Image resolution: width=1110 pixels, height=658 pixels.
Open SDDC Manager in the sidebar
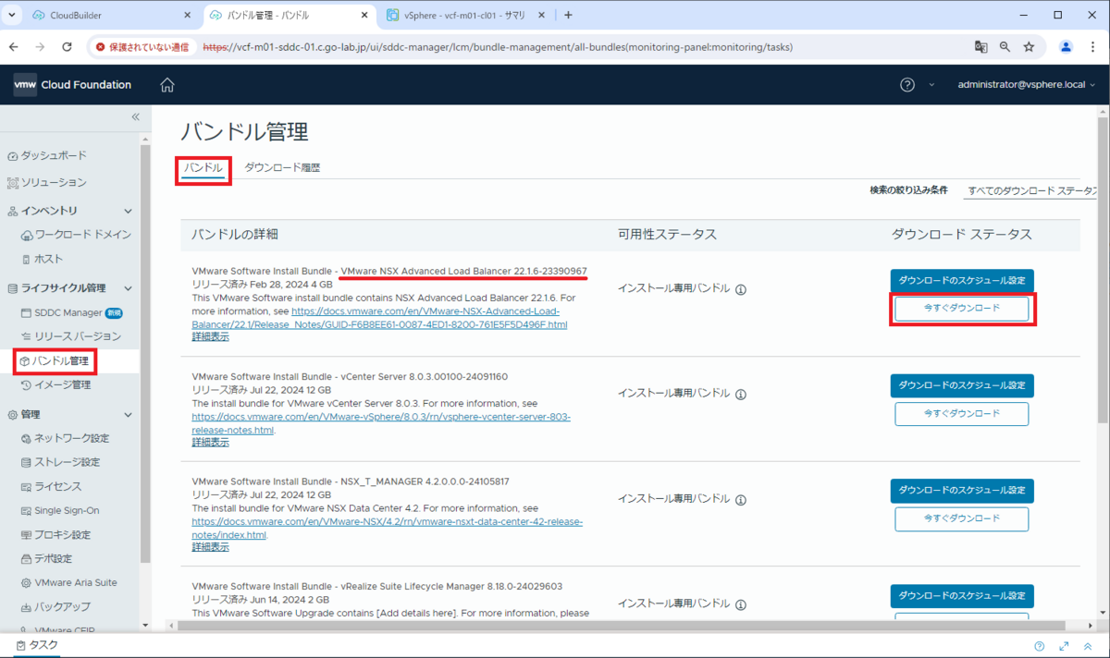point(70,312)
